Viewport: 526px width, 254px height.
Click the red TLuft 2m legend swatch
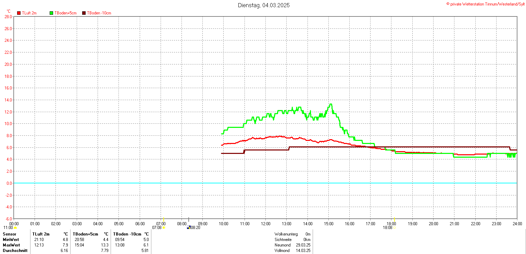[x=19, y=13]
